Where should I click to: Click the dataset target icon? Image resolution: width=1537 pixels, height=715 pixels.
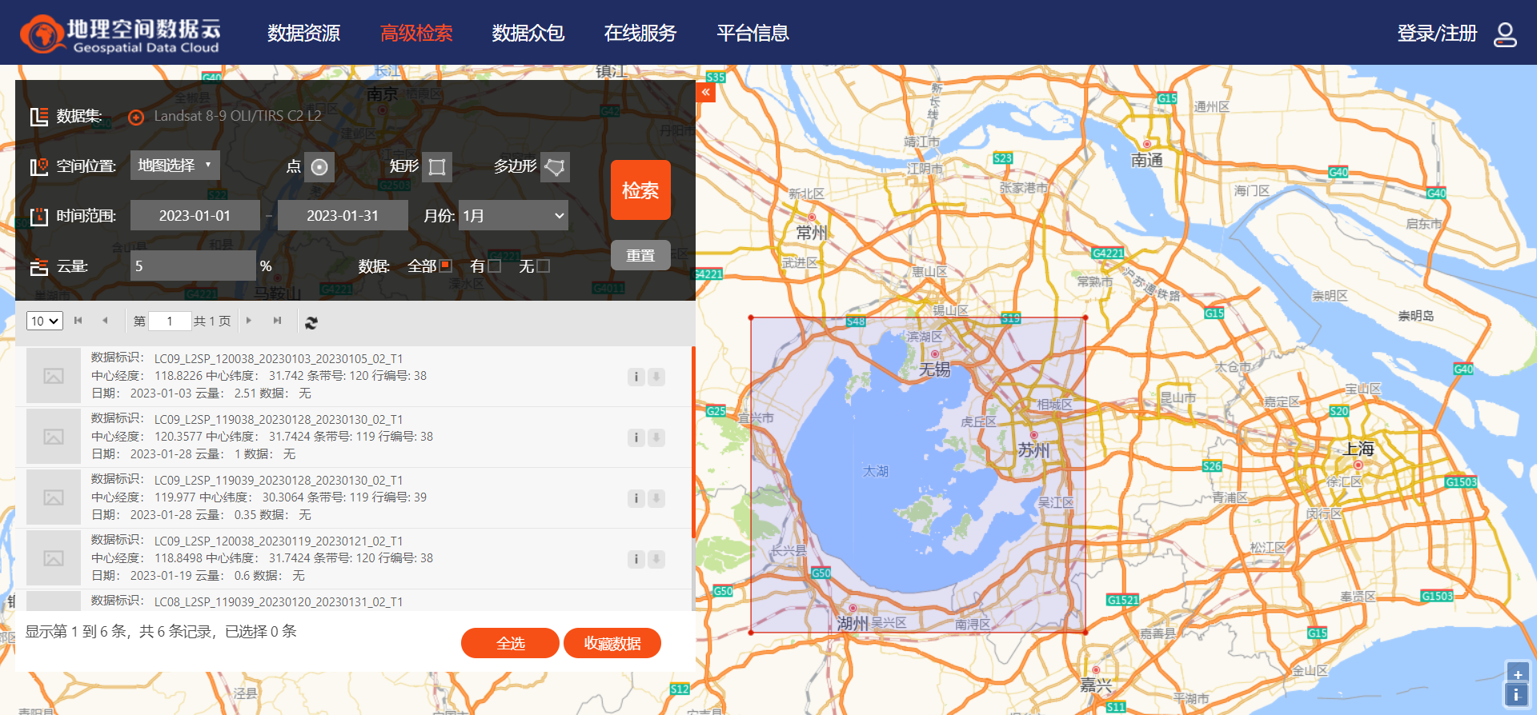point(136,117)
